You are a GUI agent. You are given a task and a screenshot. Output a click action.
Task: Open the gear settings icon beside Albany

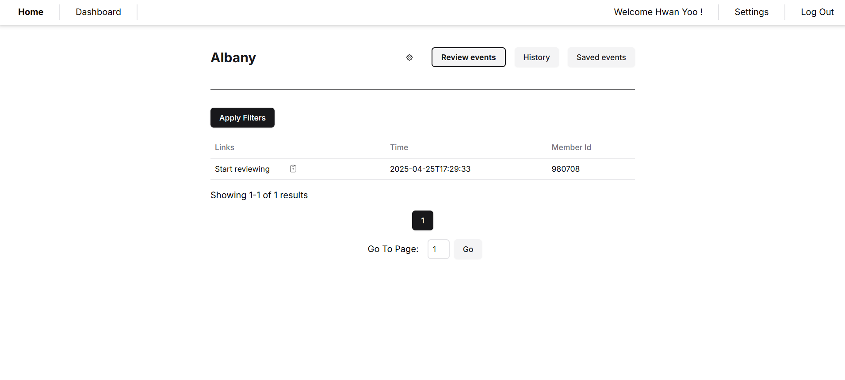[x=409, y=57]
